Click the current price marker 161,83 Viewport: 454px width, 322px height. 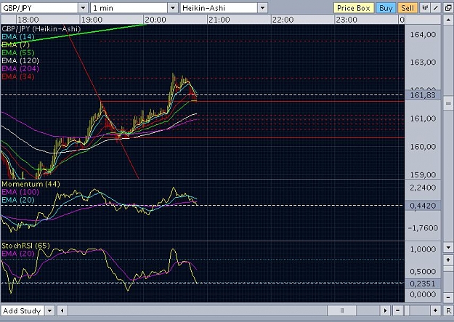pyautogui.click(x=423, y=95)
